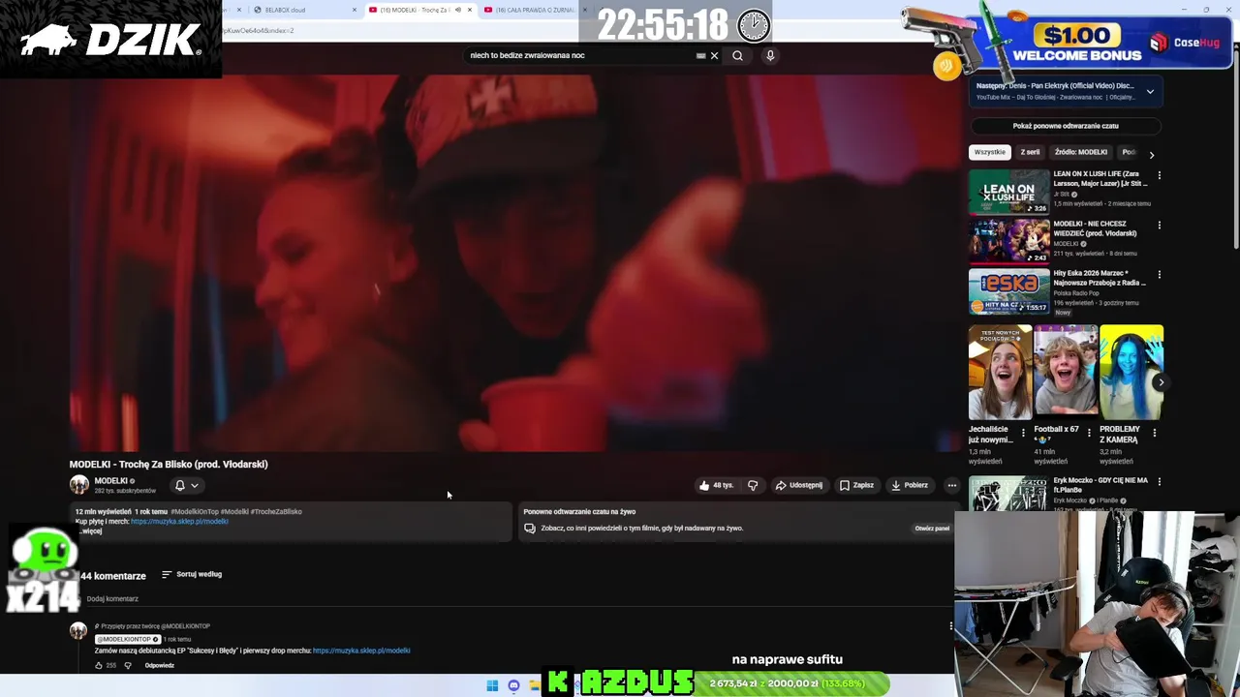Expand the Następny up-next mix panel chevron
The width and height of the screenshot is (1240, 697).
pyautogui.click(x=1150, y=92)
